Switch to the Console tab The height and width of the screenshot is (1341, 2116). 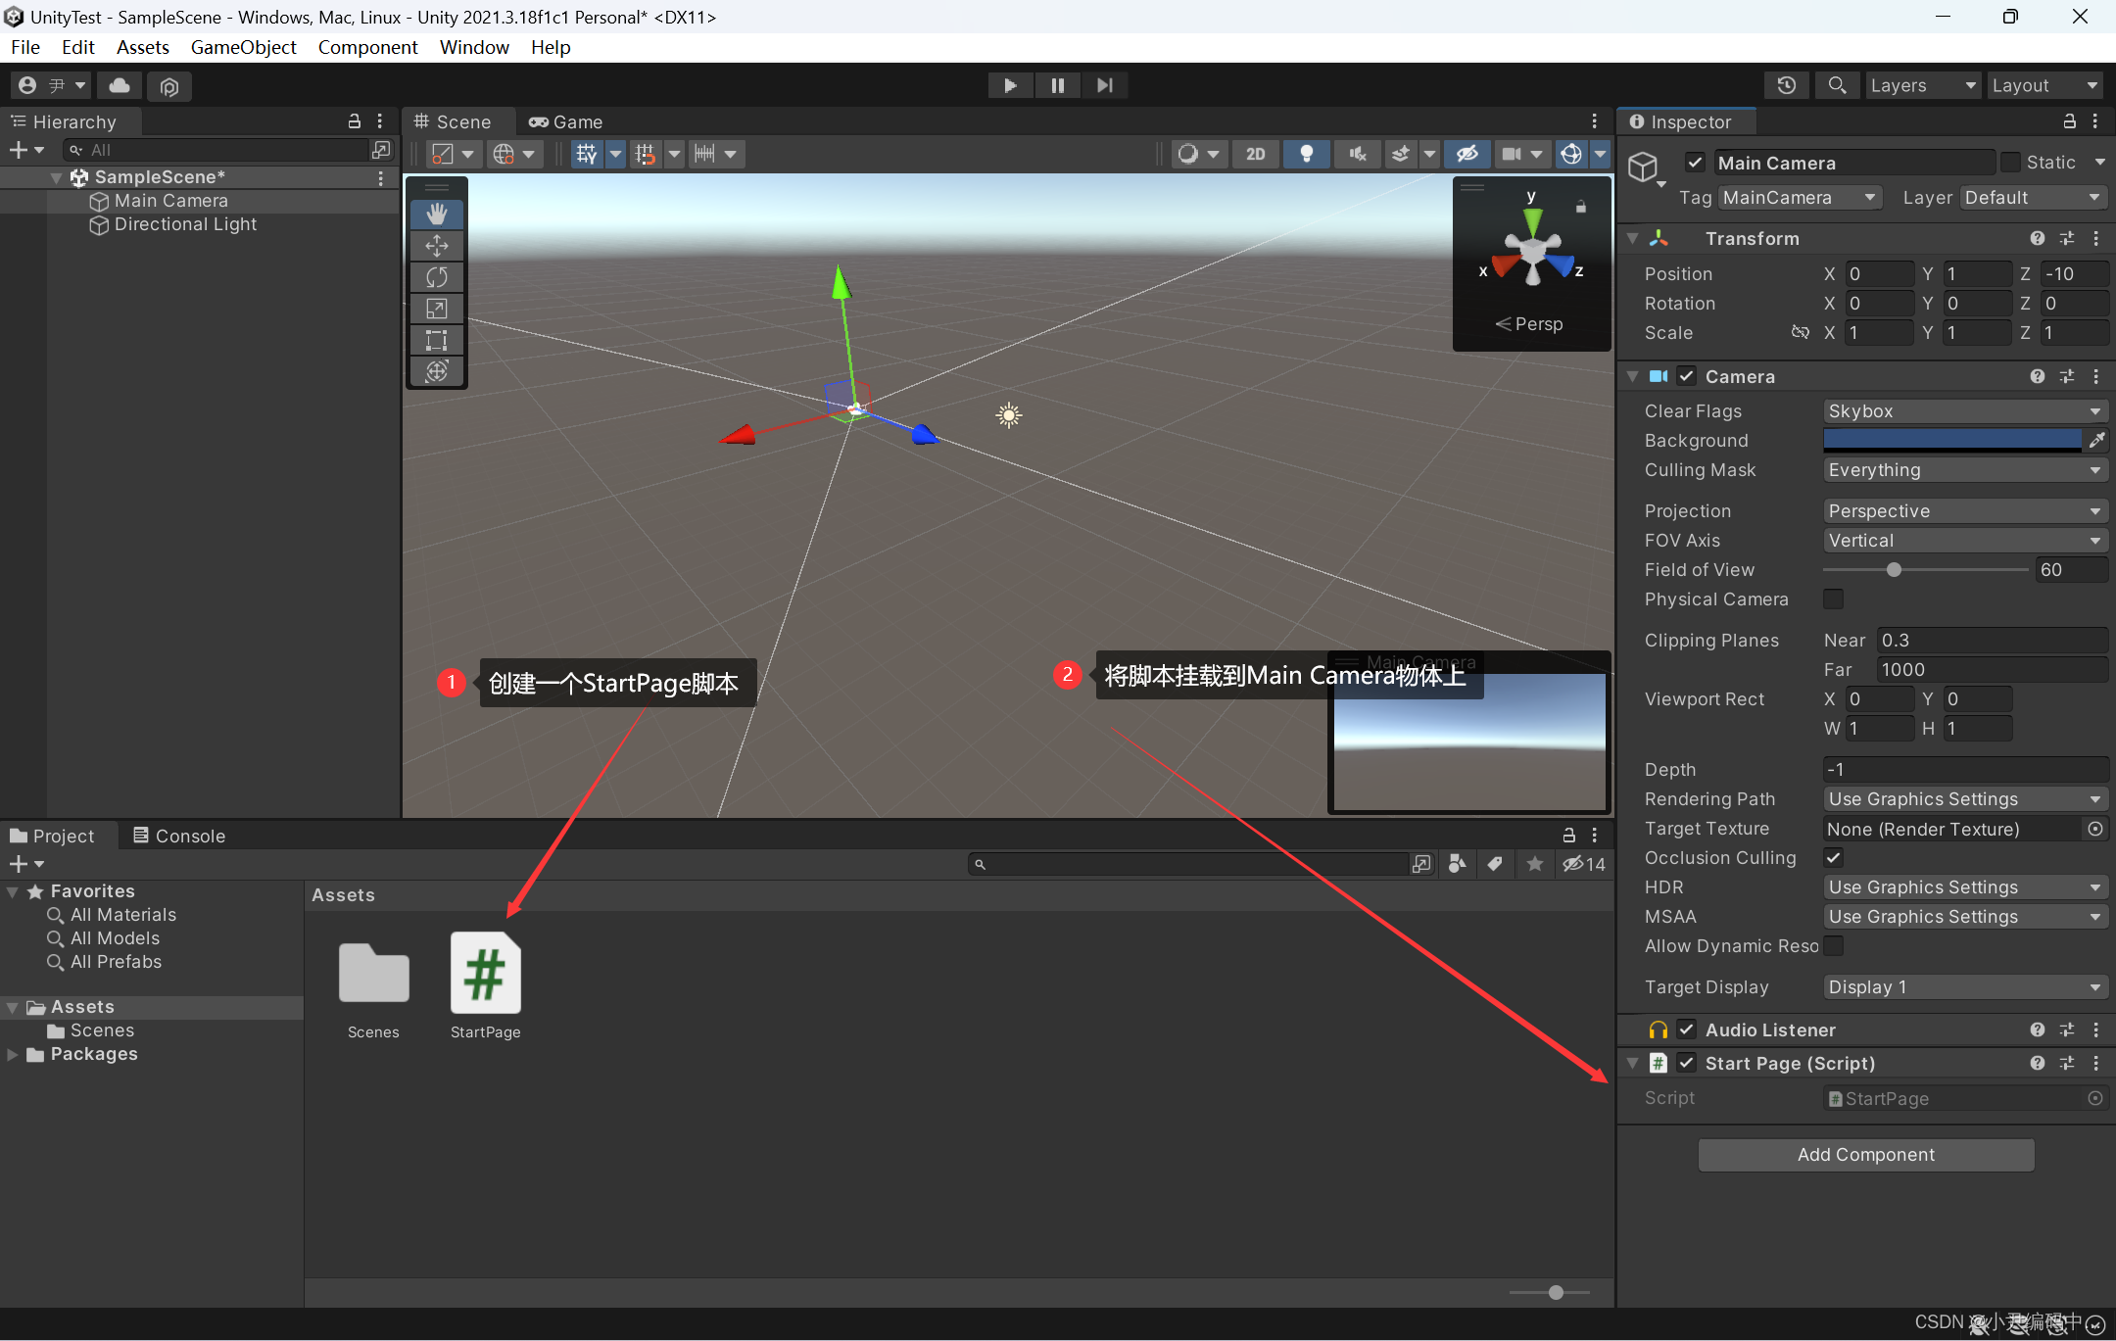pyautogui.click(x=179, y=836)
